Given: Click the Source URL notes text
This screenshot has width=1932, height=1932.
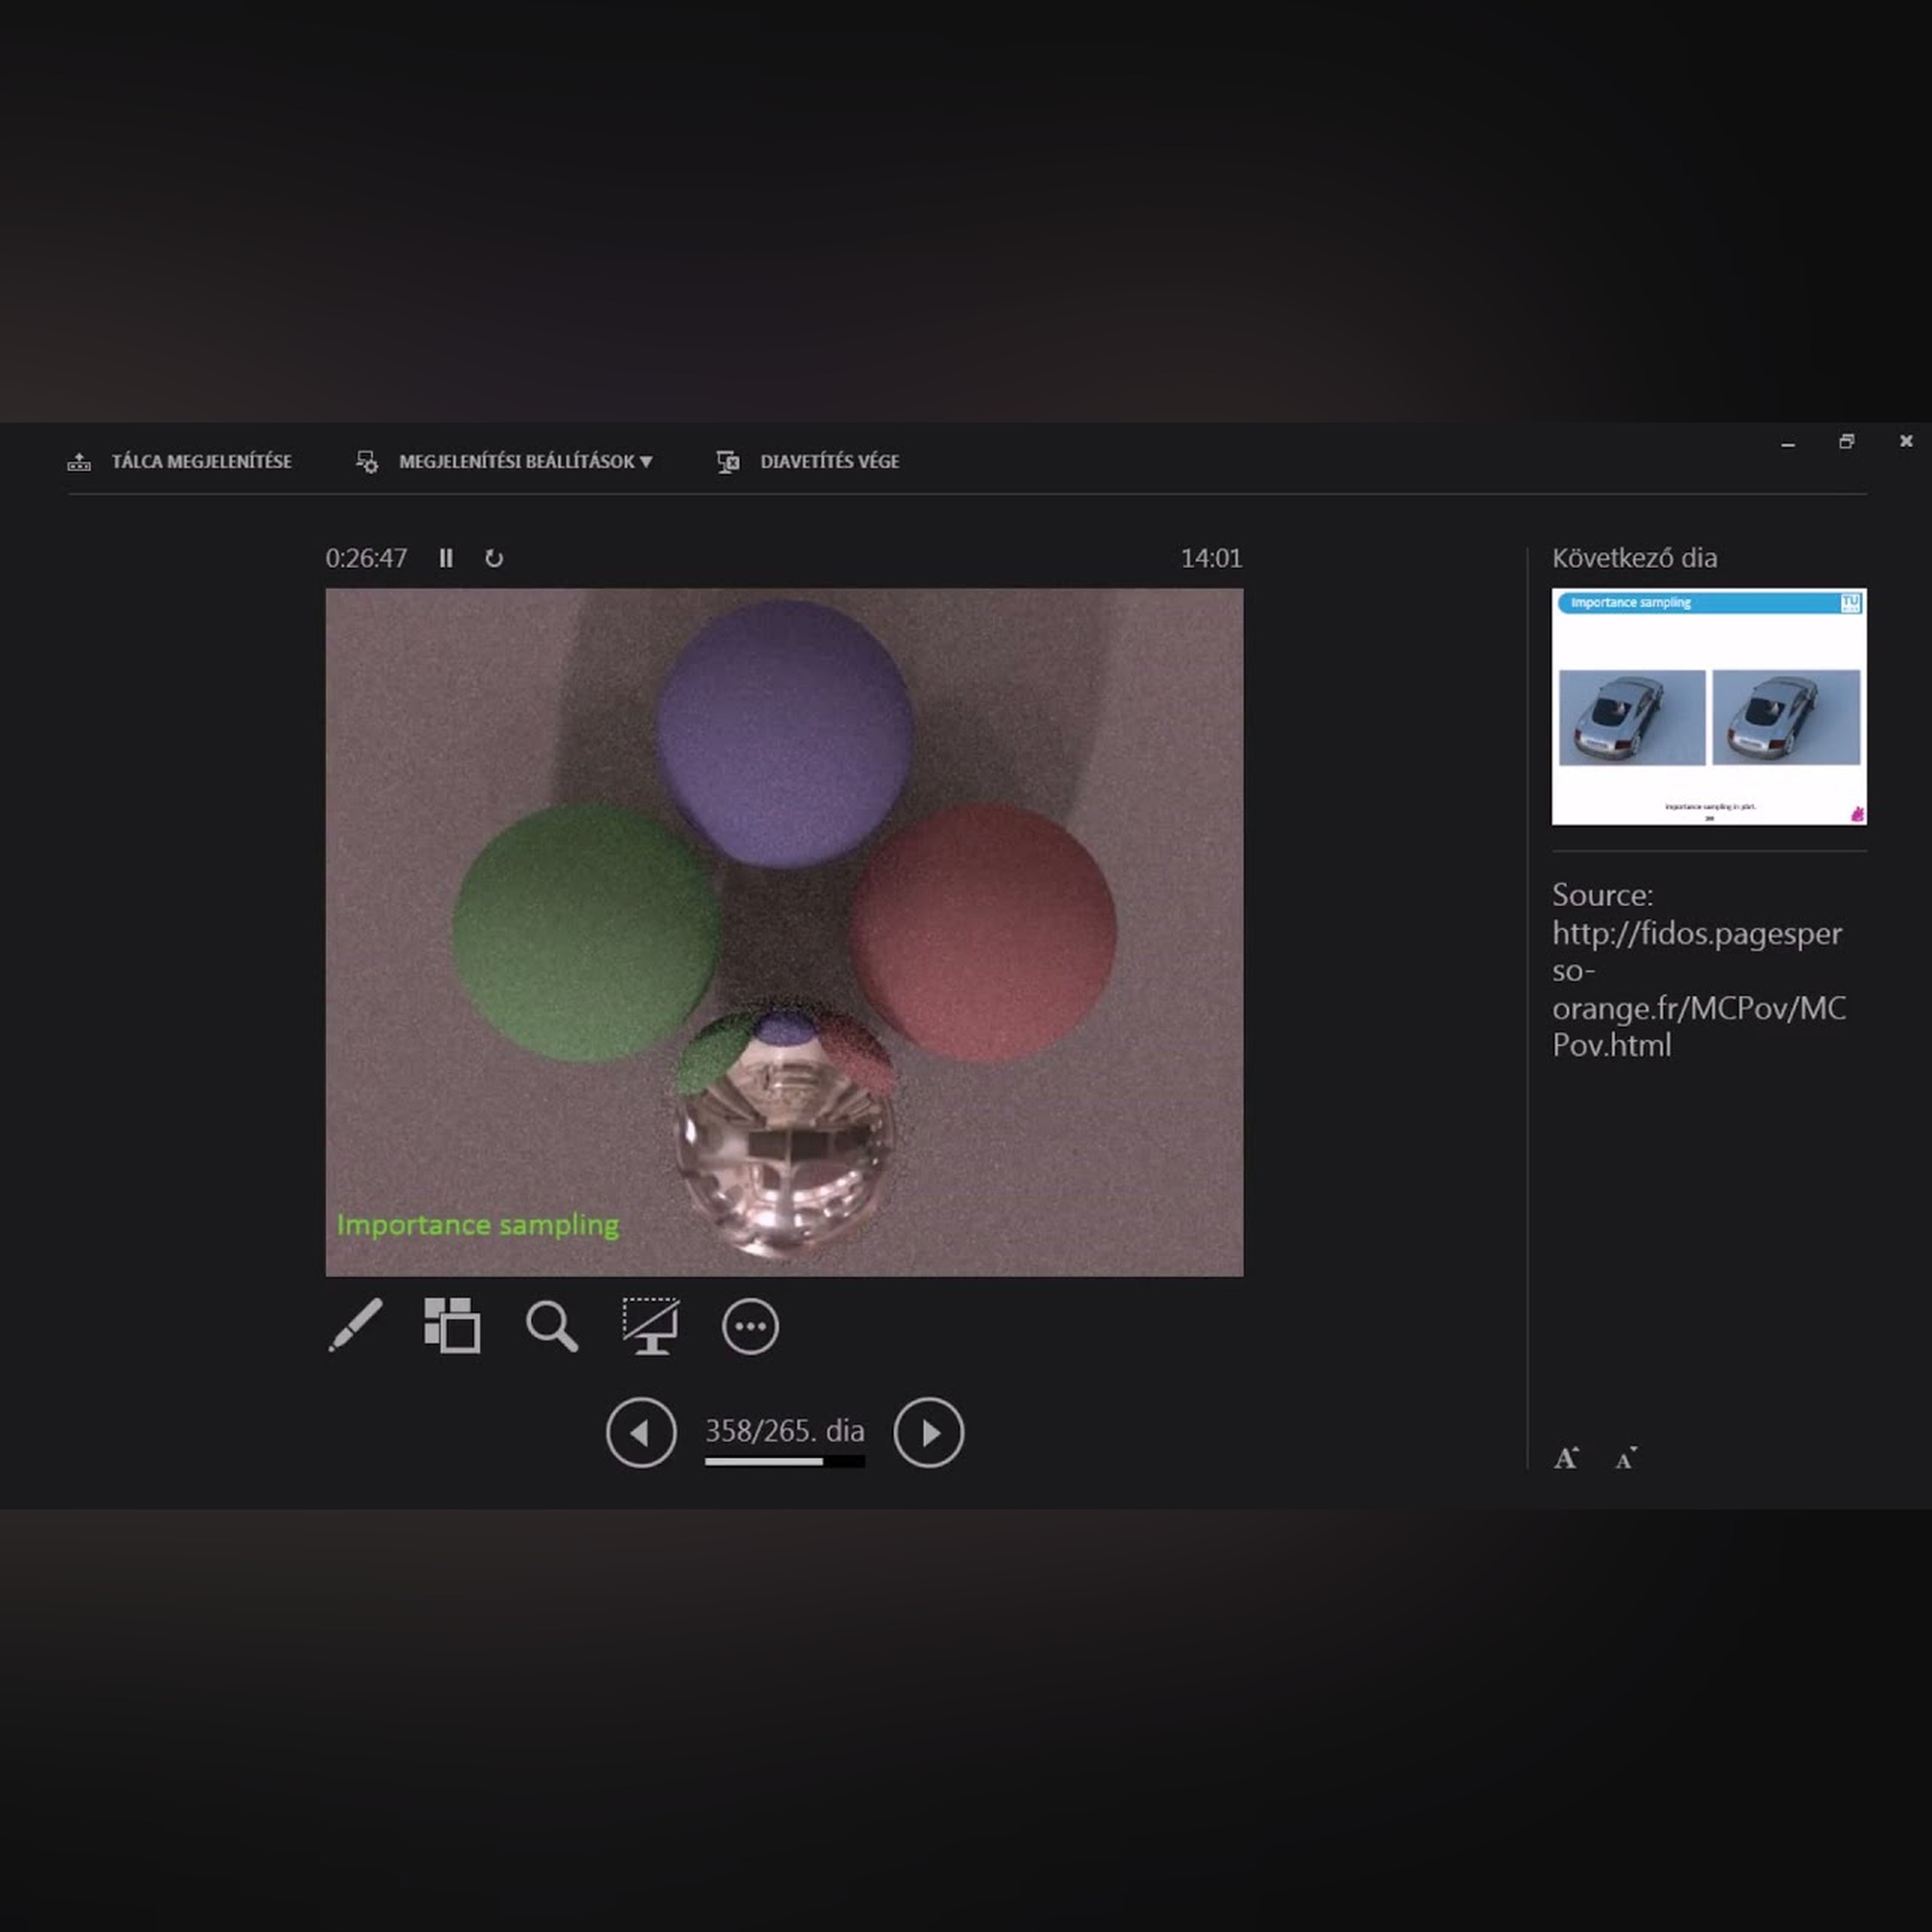Looking at the screenshot, I should coord(1699,969).
